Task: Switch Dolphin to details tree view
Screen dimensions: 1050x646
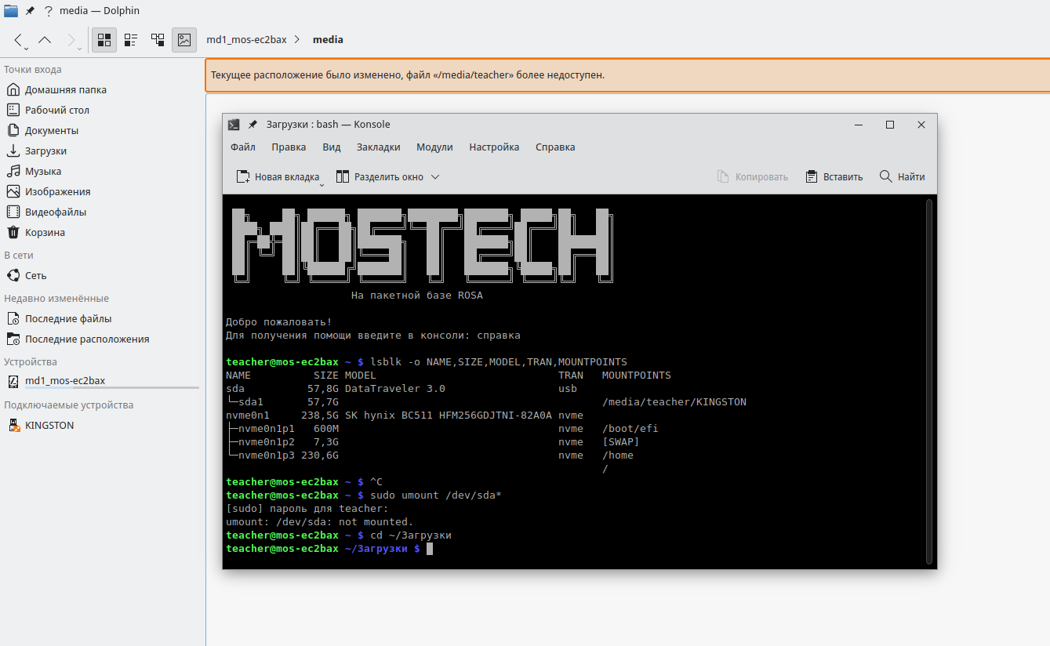Action: (x=158, y=39)
